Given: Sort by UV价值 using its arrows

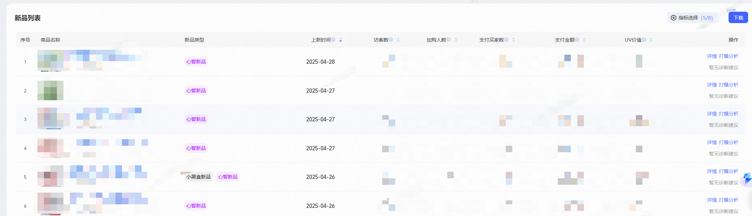Looking at the screenshot, I should [x=651, y=40].
